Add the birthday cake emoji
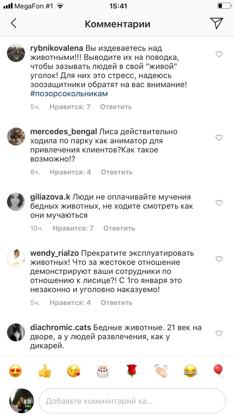Image resolution: width=235 pixels, height=418 pixels. click(103, 371)
